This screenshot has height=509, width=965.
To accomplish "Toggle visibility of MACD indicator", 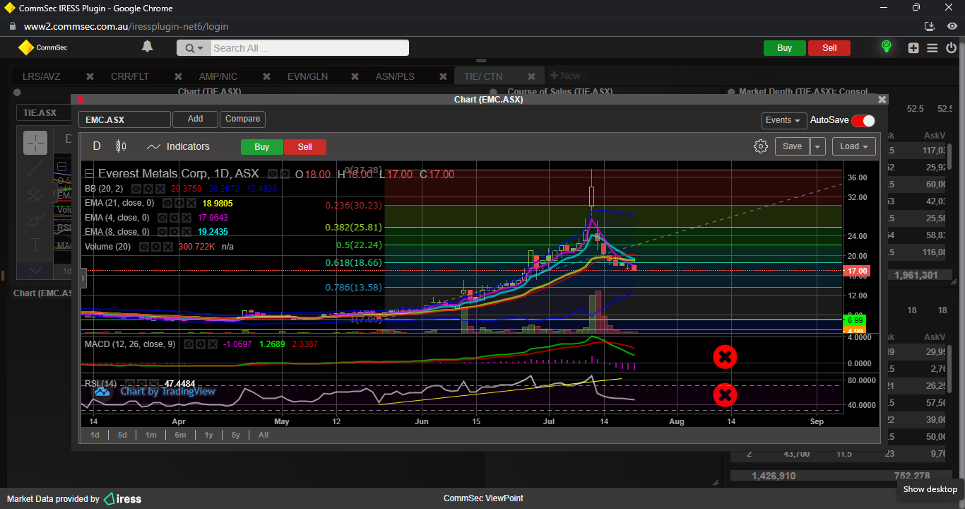I will click(x=189, y=344).
